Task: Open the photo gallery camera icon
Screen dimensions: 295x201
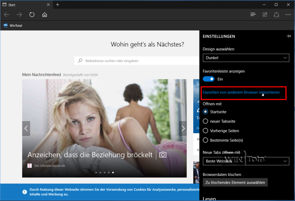Action: click(x=163, y=155)
